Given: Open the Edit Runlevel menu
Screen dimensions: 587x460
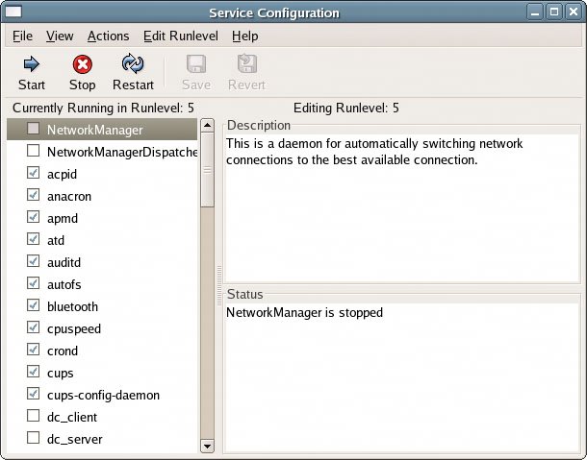Looking at the screenshot, I should 181,36.
